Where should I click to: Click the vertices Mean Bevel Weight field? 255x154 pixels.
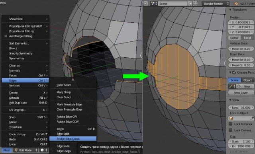[x=241, y=49]
